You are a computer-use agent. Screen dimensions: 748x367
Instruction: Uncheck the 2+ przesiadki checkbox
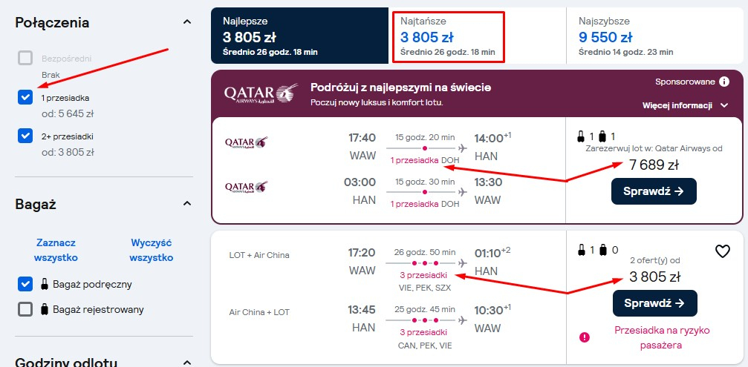[25, 136]
